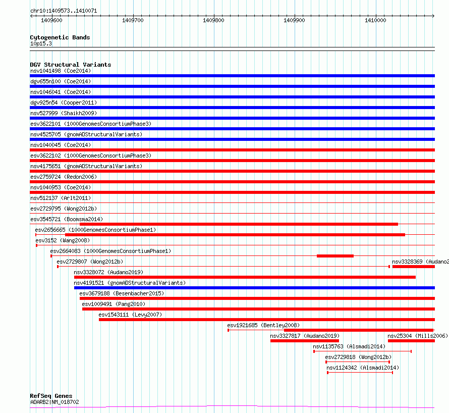Click thick red segment on esv2664083 row
The width and height of the screenshot is (449, 413).
pos(335,256)
